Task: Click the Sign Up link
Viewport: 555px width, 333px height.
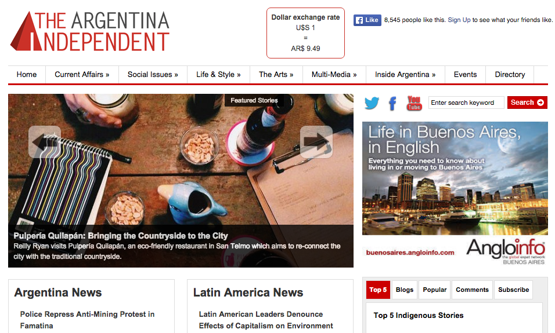Action: pos(459,20)
